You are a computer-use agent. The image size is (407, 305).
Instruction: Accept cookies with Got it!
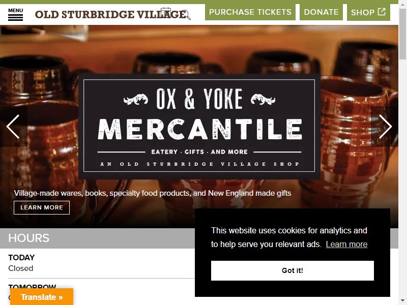[x=292, y=270]
